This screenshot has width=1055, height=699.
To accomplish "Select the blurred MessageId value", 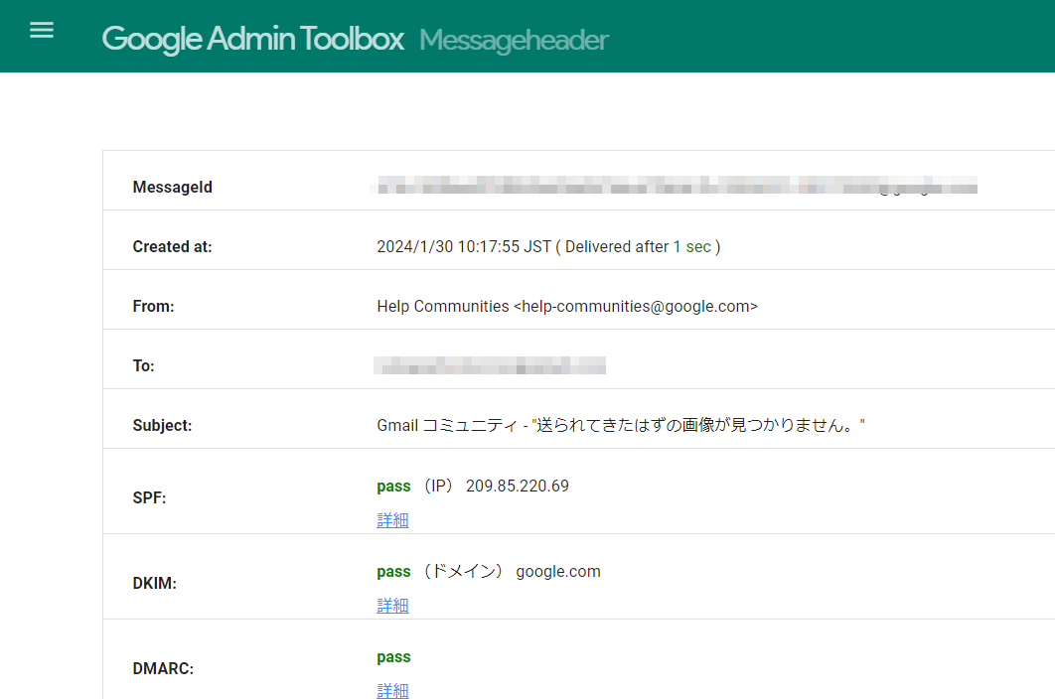I will [676, 186].
